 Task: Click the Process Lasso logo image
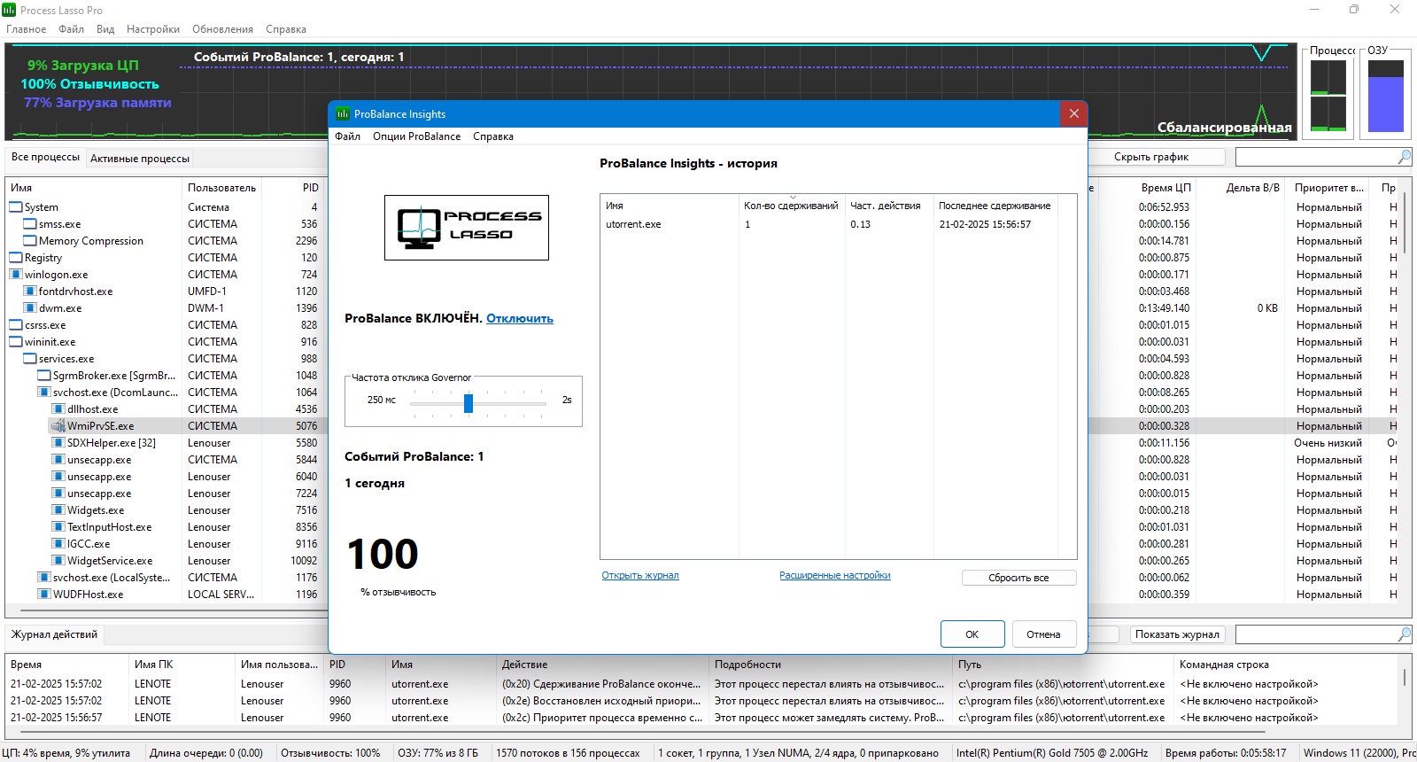coord(467,228)
